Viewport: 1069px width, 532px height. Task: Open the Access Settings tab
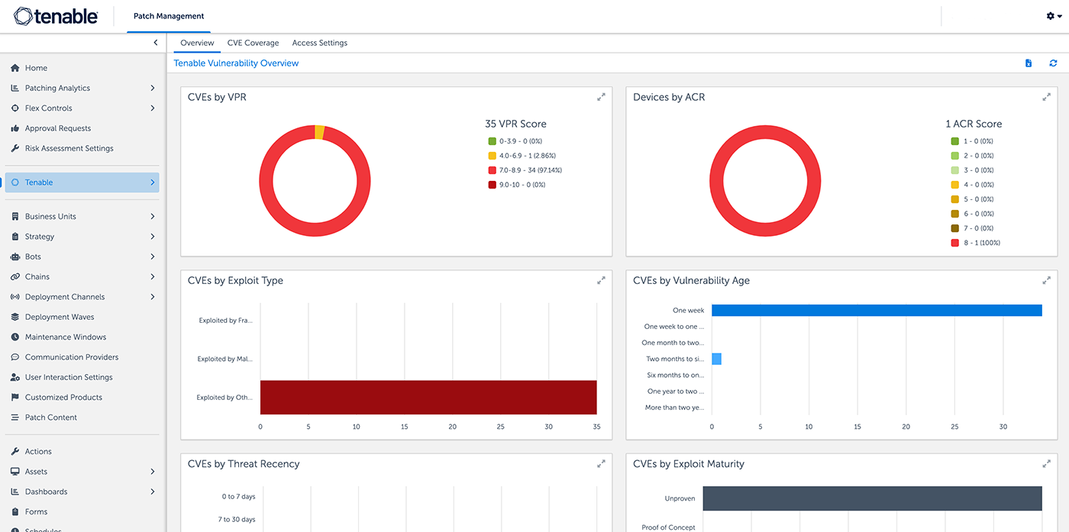click(319, 43)
